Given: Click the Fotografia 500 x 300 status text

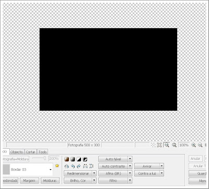Looking at the screenshot, I should [x=84, y=145].
